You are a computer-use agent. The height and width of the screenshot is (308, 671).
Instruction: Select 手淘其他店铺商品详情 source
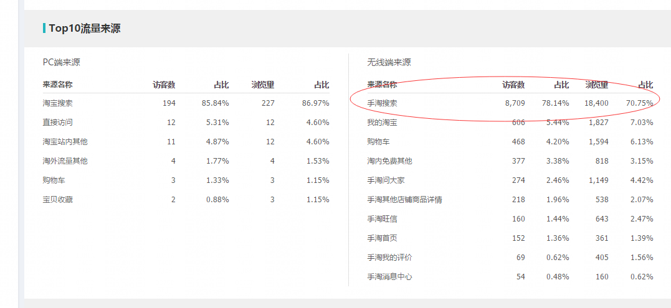pyautogui.click(x=404, y=200)
